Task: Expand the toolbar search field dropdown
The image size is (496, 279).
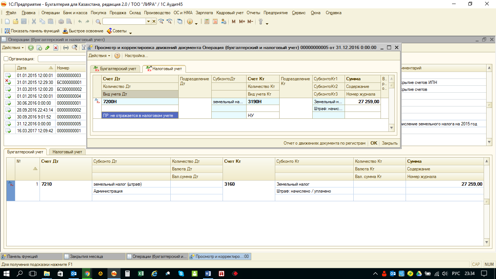Action: [148, 21]
